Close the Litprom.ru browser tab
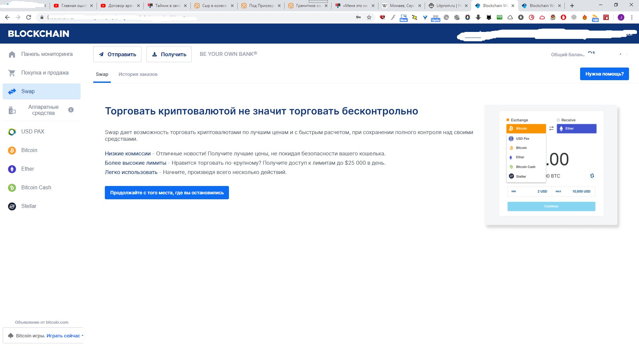Image resolution: width=639 pixels, height=346 pixels. coord(466,6)
